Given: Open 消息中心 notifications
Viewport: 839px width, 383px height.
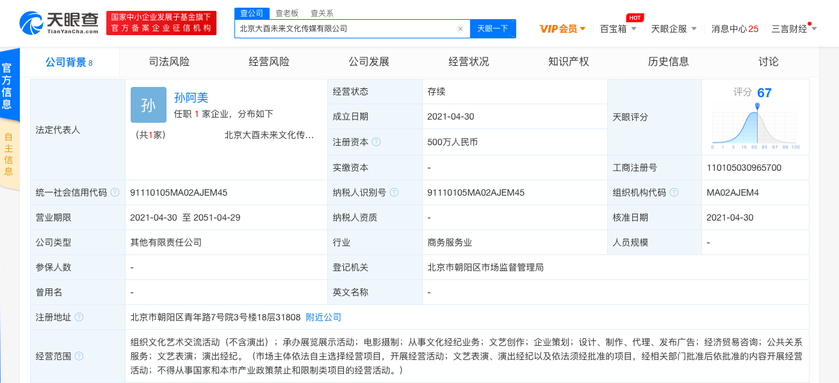Looking at the screenshot, I should point(735,29).
